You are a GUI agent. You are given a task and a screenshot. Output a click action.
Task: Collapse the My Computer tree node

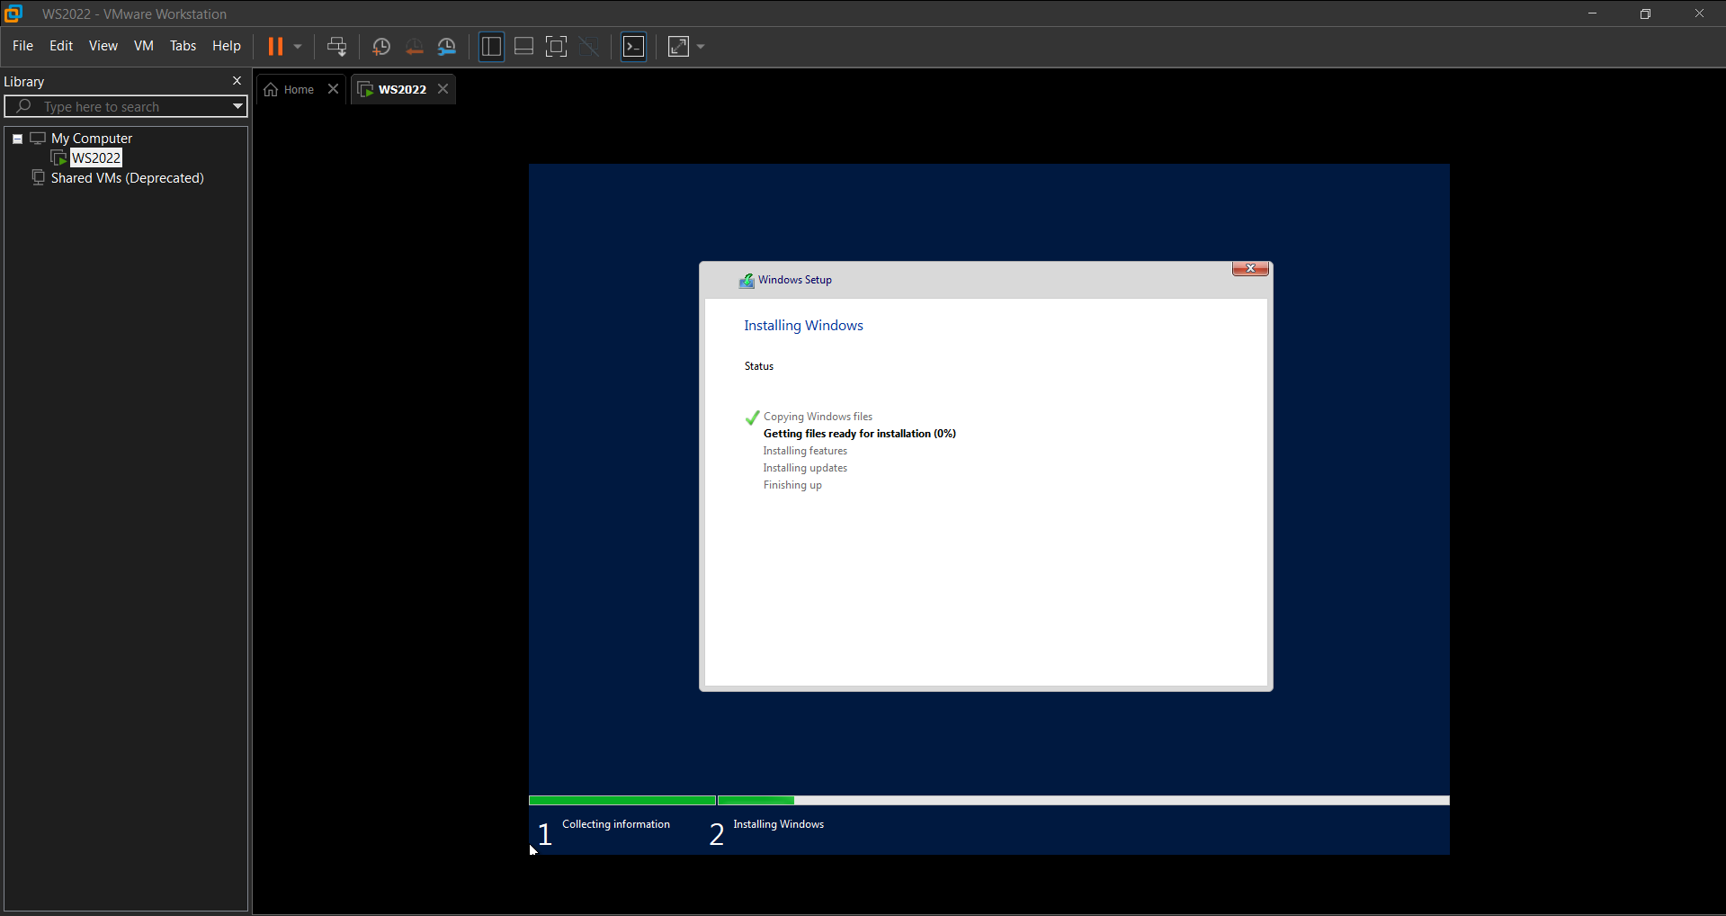click(17, 139)
